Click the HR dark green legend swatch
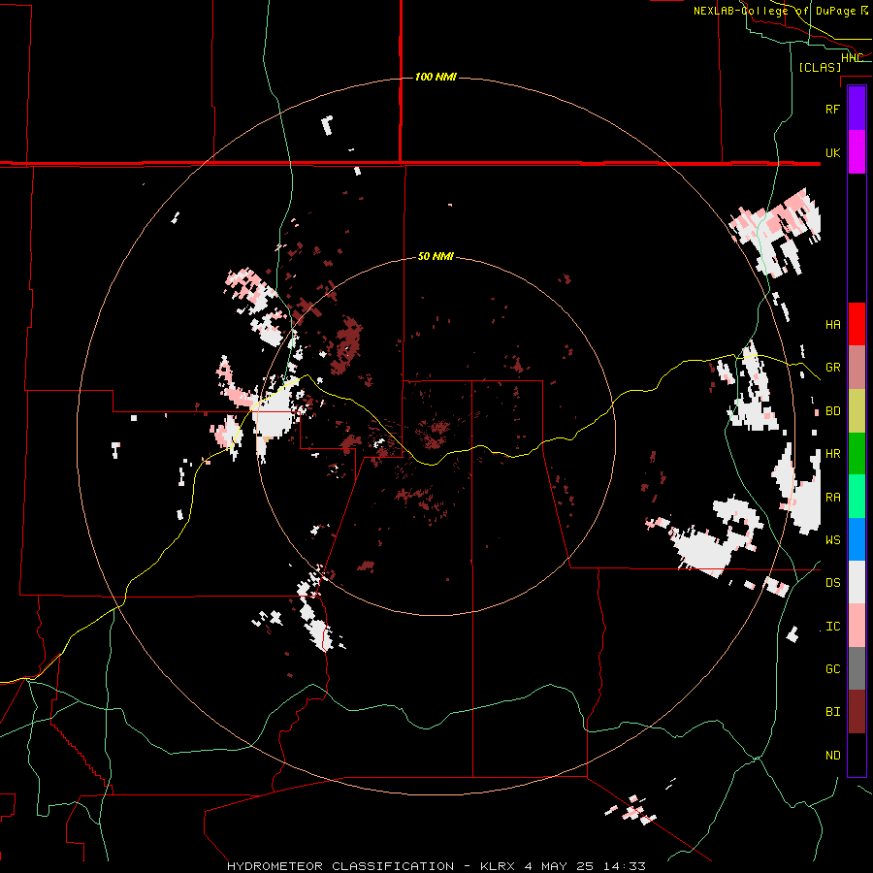 [857, 454]
